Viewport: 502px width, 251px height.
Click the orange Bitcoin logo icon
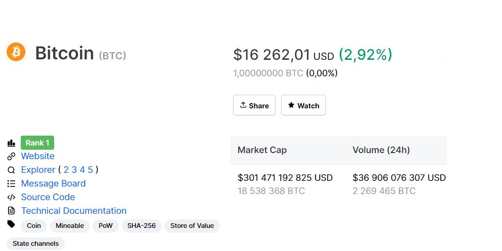tap(16, 52)
